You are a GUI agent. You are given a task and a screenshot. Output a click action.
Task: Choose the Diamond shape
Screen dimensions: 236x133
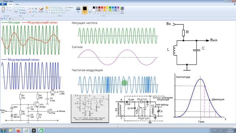click(x=49, y=10)
